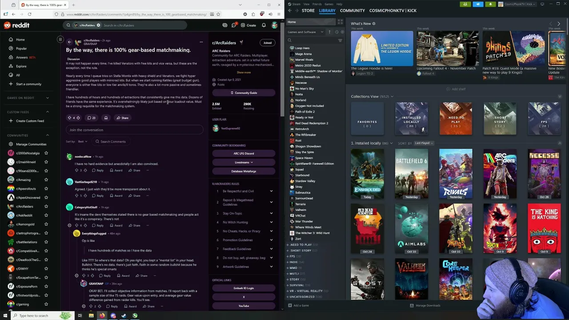Image resolution: width=569 pixels, height=320 pixels.
Task: Switch Steam library to grid collections view
Action: pyautogui.click(x=340, y=22)
